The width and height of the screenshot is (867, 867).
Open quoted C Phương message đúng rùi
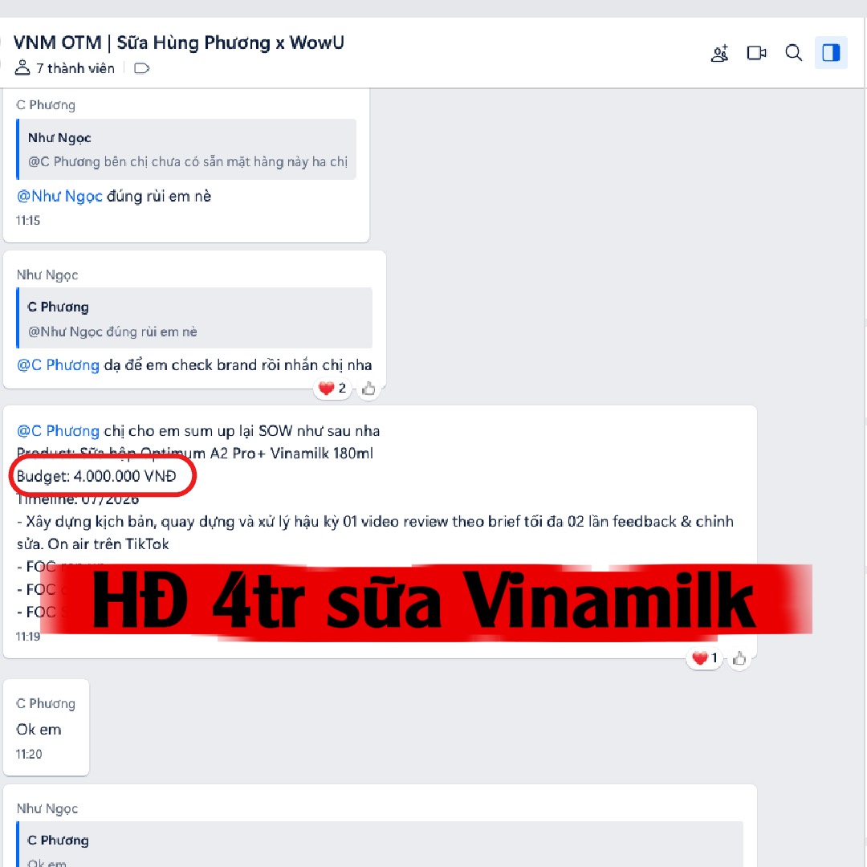pos(194,318)
